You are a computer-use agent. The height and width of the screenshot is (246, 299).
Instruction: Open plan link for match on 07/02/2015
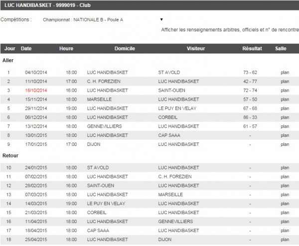pyautogui.click(x=285, y=177)
